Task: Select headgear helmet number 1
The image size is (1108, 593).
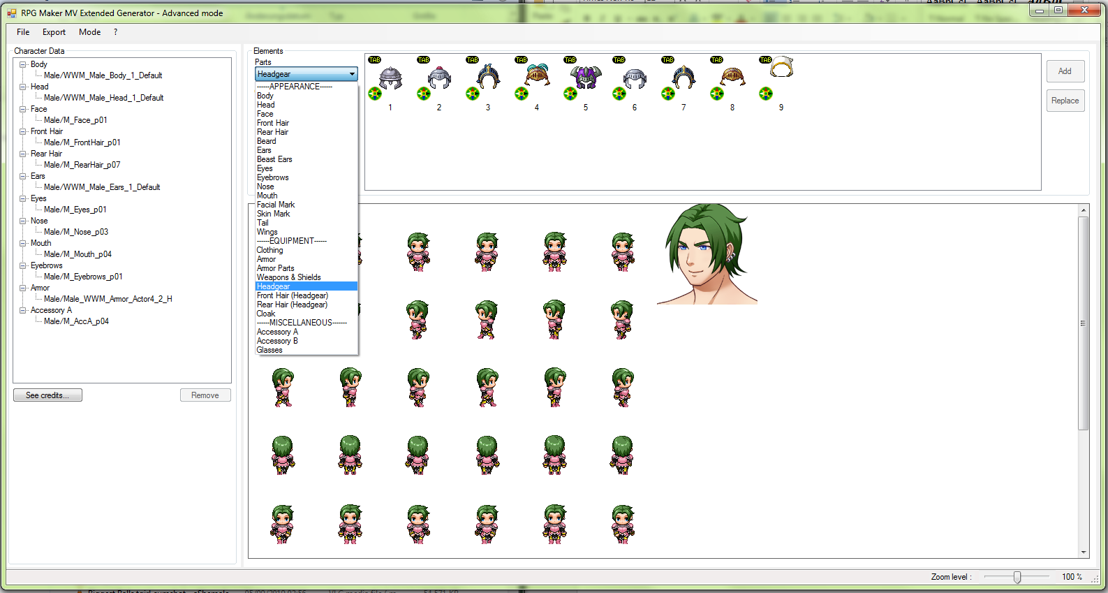Action: coord(390,78)
